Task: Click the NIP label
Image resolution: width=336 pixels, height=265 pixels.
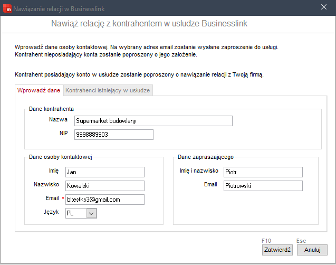Action: coord(64,133)
